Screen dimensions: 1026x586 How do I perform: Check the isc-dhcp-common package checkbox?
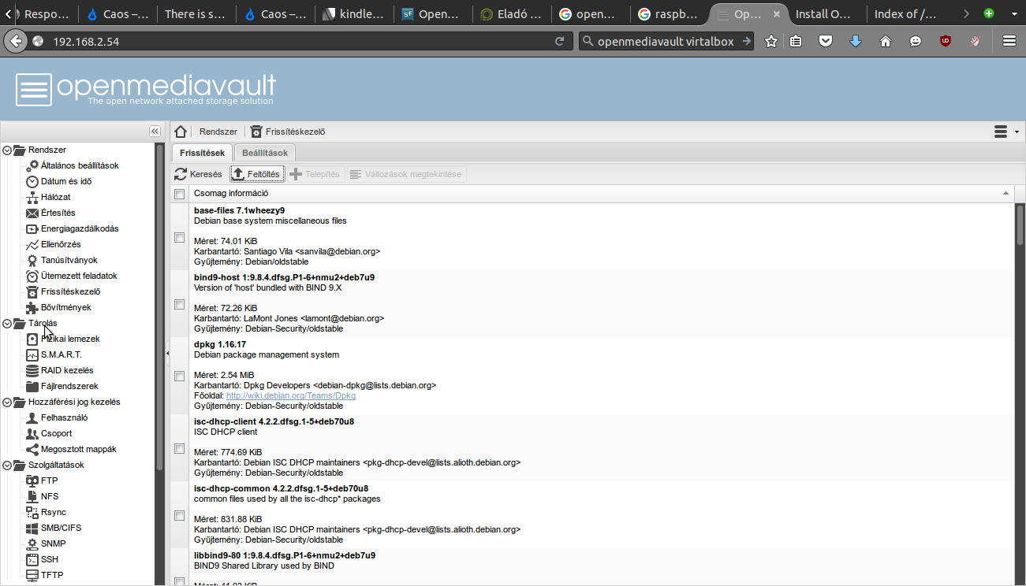pyautogui.click(x=180, y=515)
